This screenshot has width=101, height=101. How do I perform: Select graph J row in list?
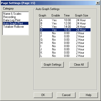point(65,49)
